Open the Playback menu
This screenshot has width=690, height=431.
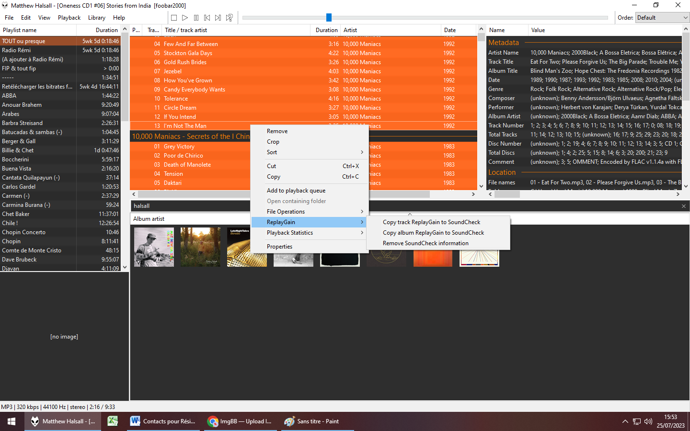[69, 18]
